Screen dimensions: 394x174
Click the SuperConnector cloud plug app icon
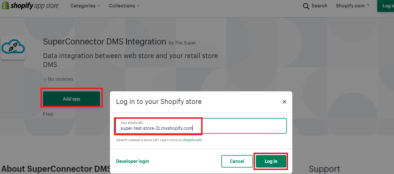click(13, 48)
